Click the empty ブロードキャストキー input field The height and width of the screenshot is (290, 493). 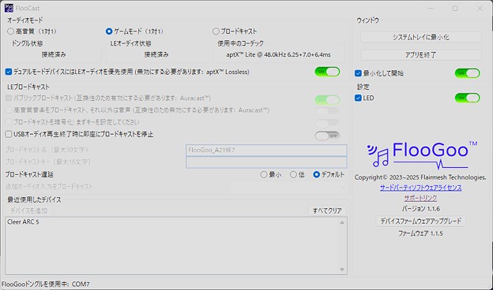[x=266, y=162]
